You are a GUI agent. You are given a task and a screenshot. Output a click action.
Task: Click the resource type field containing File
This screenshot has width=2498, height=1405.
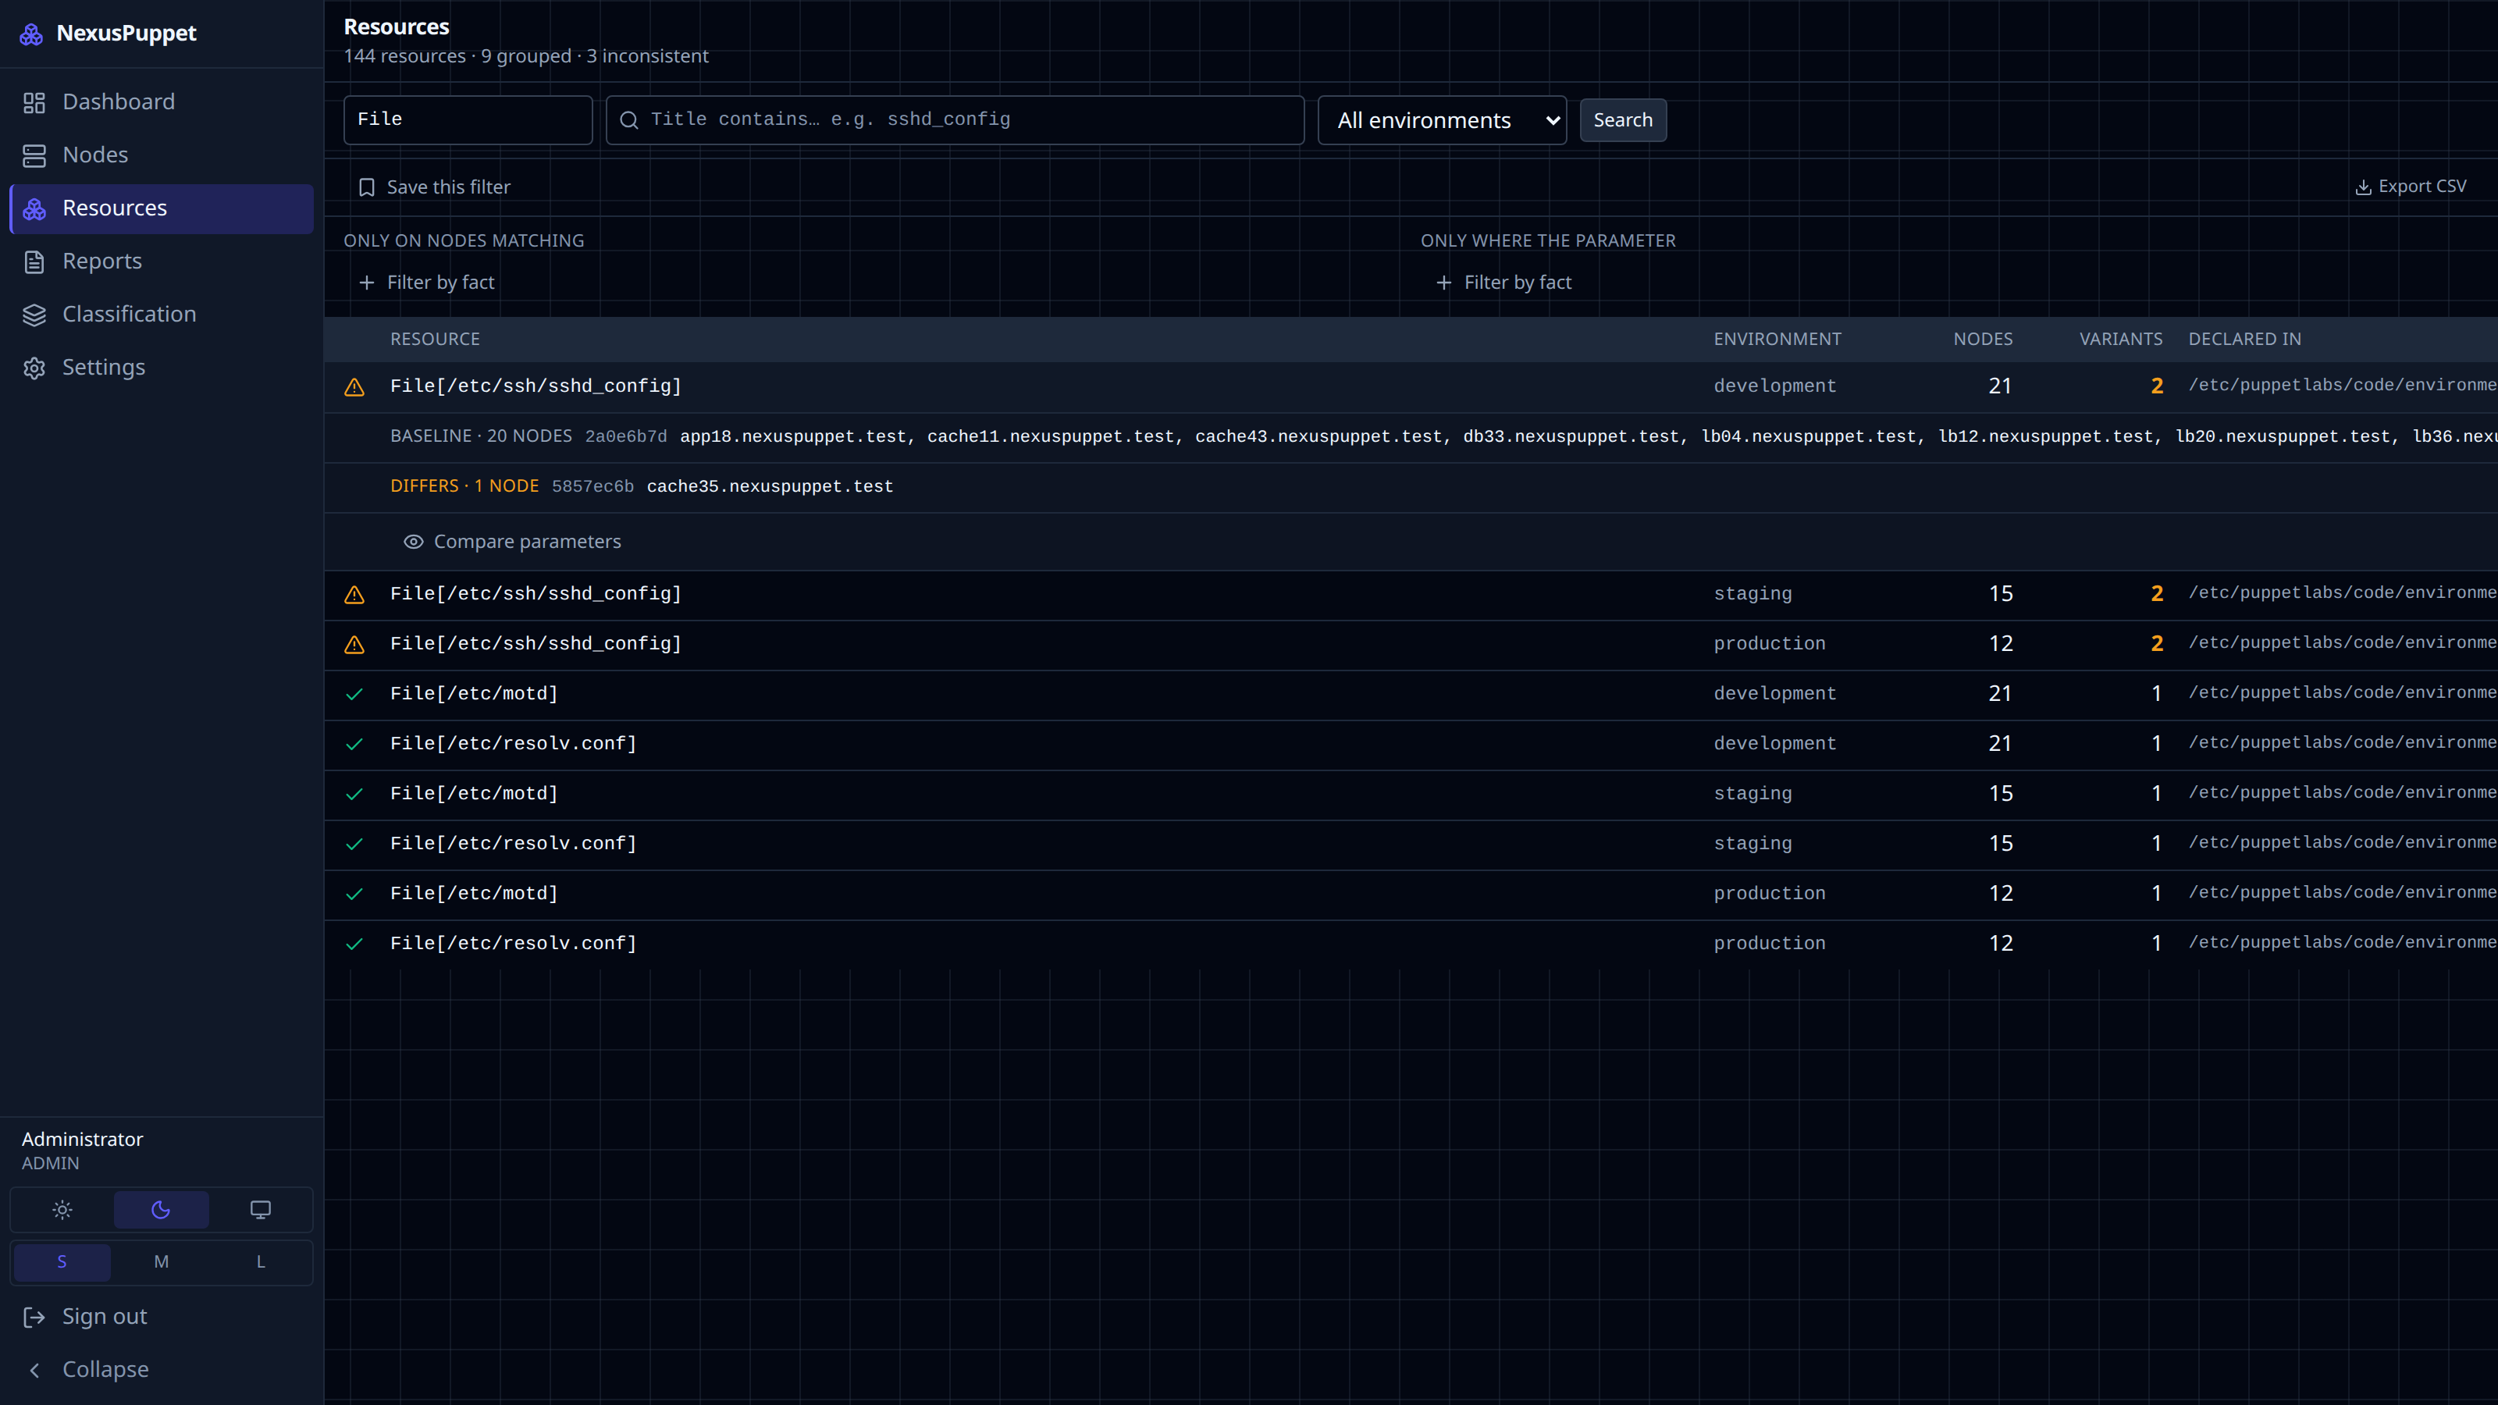[x=468, y=119]
